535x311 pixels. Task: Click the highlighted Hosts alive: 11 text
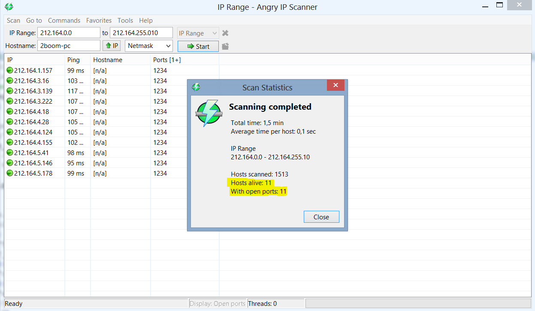pyautogui.click(x=251, y=183)
